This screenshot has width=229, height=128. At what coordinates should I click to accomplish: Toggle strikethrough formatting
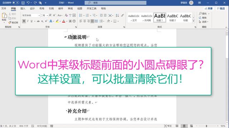pos(38,21)
